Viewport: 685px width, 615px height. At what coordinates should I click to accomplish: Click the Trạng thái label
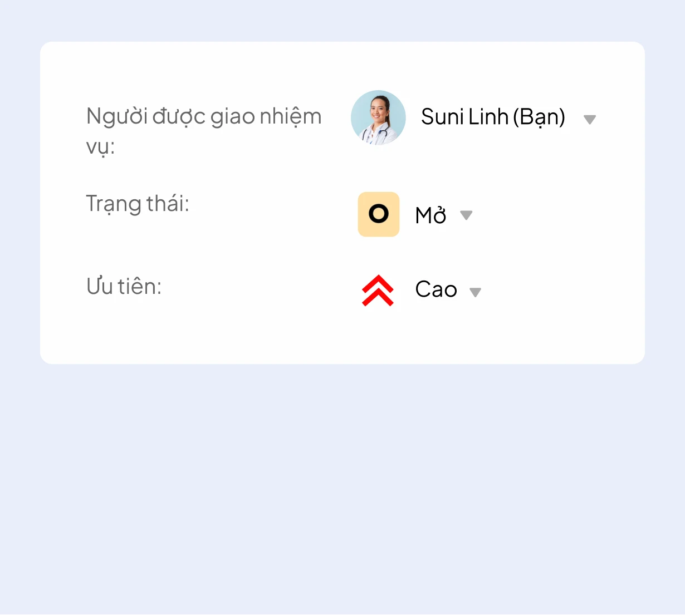138,204
